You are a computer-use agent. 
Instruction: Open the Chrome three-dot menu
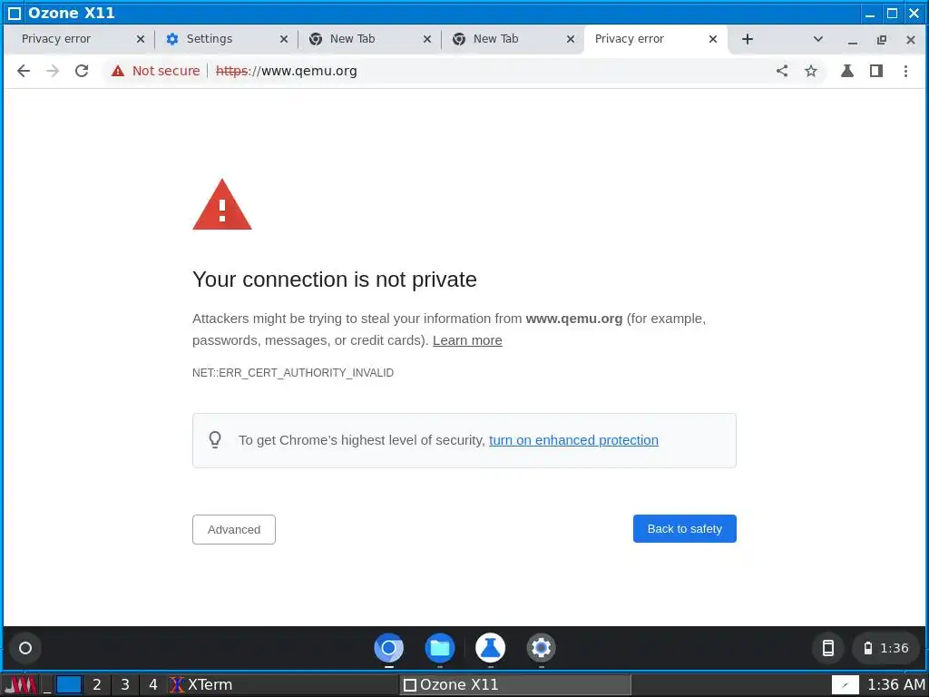906,71
